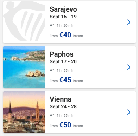
Task: Select the Vienna destination title
Action: click(61, 99)
